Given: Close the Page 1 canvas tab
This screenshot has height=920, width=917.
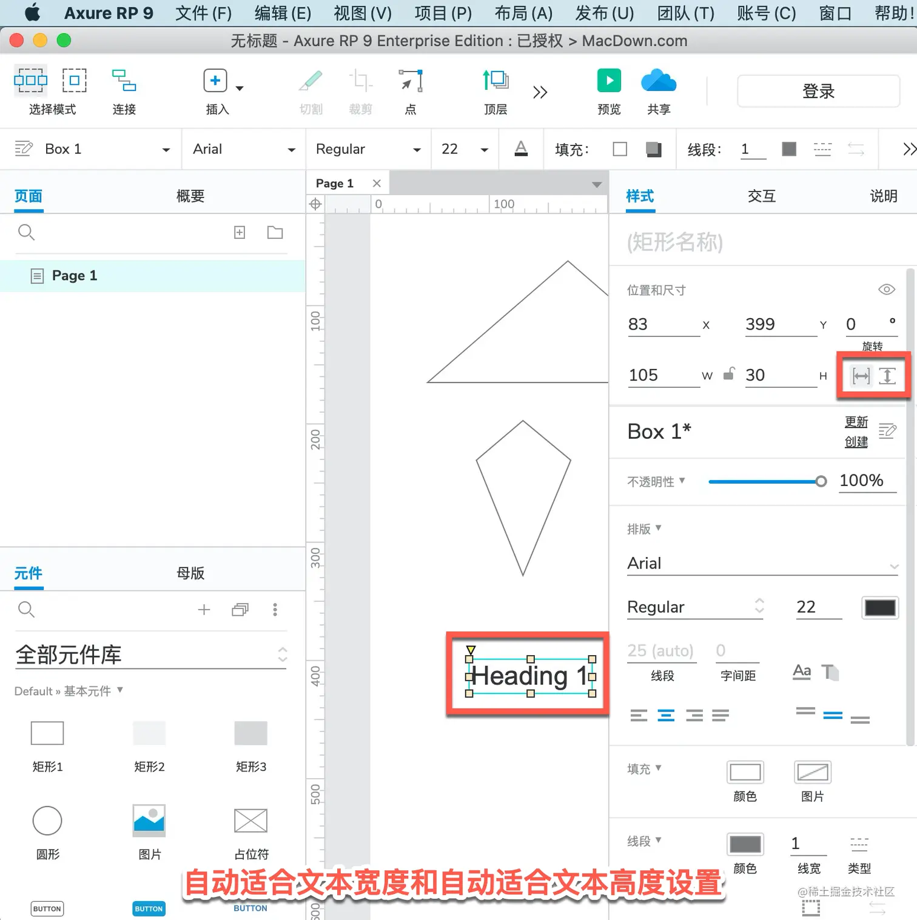Looking at the screenshot, I should [x=377, y=183].
